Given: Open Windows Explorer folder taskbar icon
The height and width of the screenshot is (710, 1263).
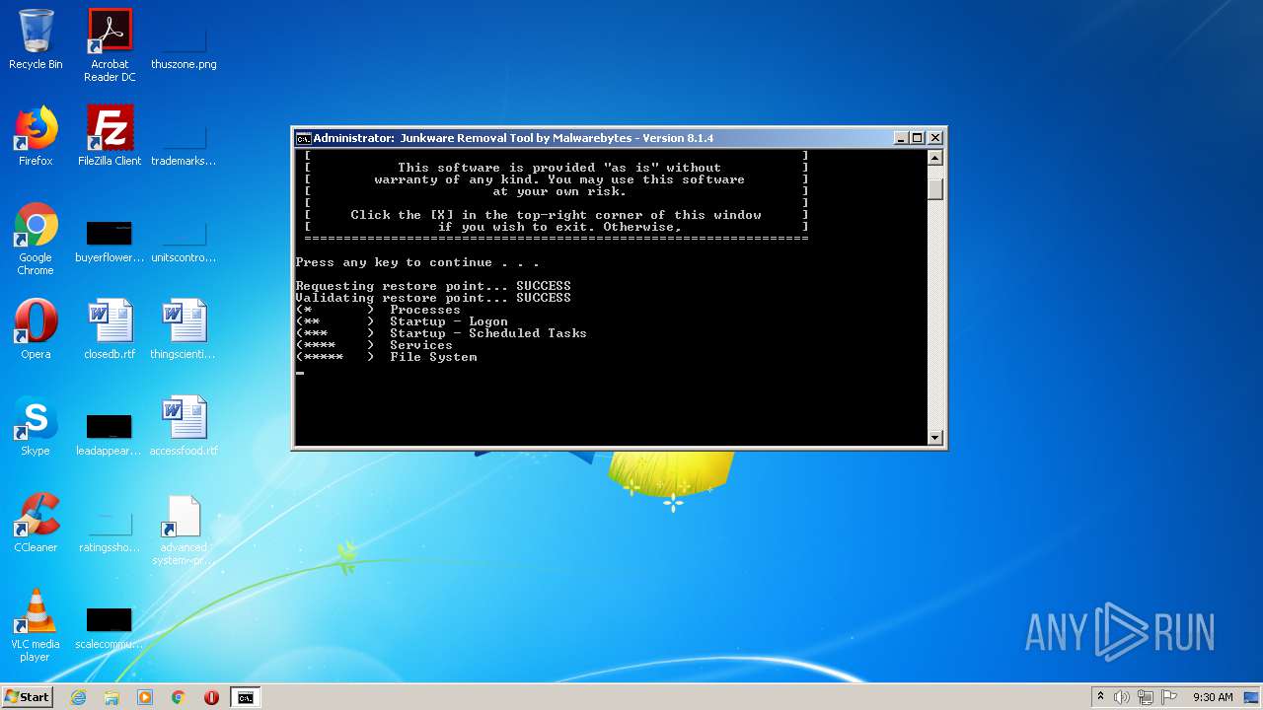Looking at the screenshot, I should 111,697.
